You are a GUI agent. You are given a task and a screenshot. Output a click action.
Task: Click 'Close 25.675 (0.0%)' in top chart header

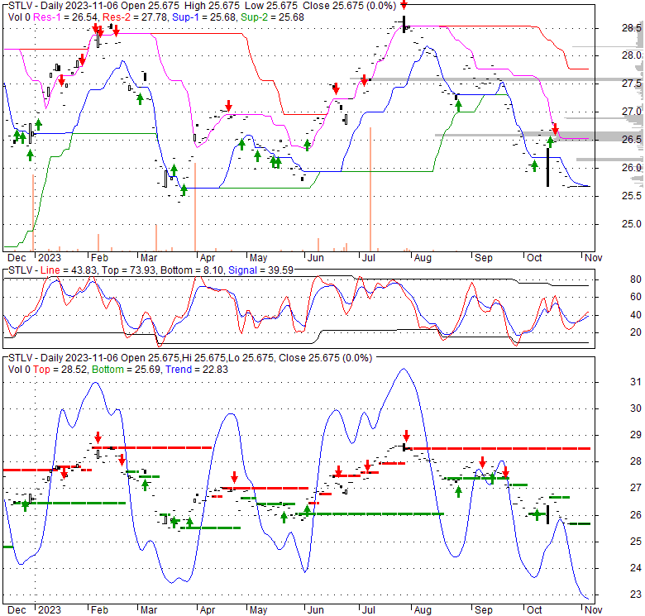click(349, 6)
